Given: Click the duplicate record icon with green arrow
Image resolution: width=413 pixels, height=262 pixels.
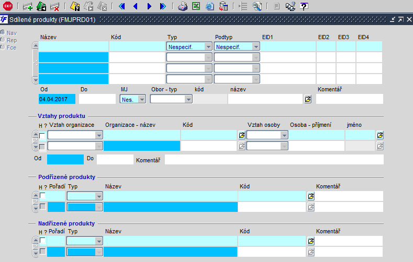Looking at the screenshot, I should [x=41, y=6].
